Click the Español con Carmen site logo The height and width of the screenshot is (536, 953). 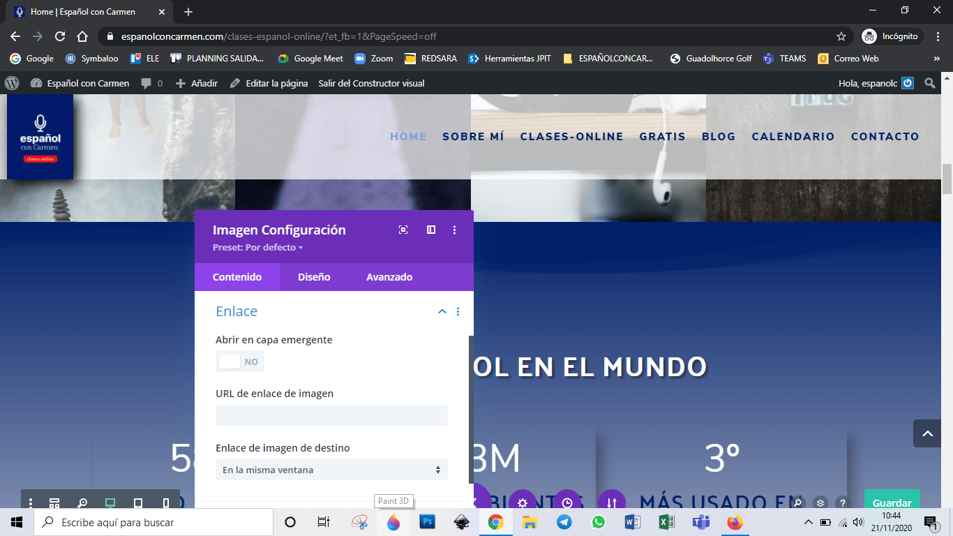[x=40, y=137]
